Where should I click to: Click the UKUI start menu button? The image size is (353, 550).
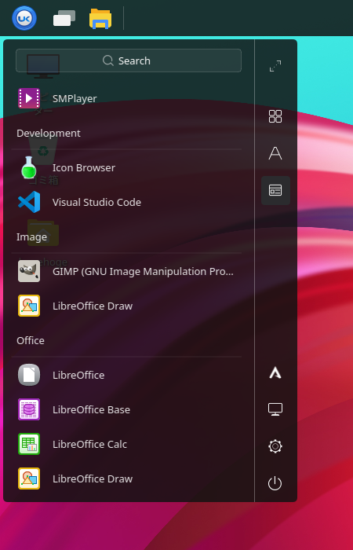(24, 18)
